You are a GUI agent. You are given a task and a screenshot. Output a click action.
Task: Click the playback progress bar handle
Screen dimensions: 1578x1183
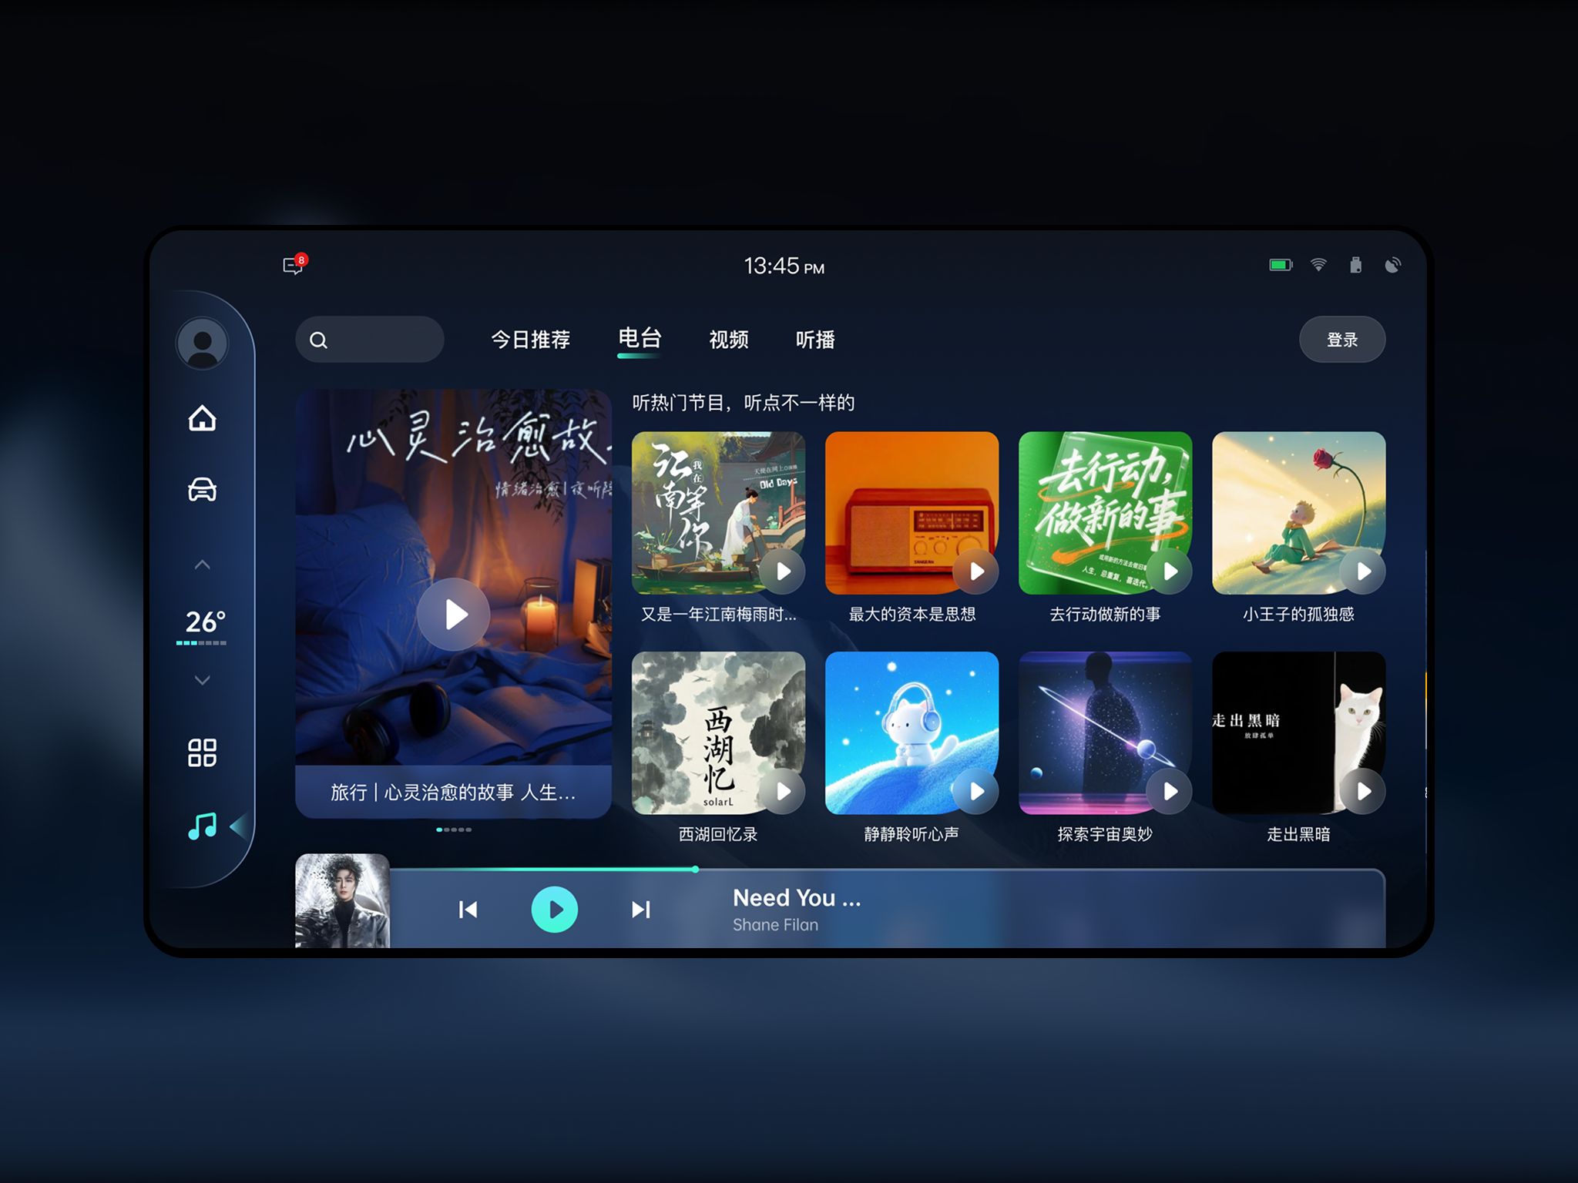point(695,870)
